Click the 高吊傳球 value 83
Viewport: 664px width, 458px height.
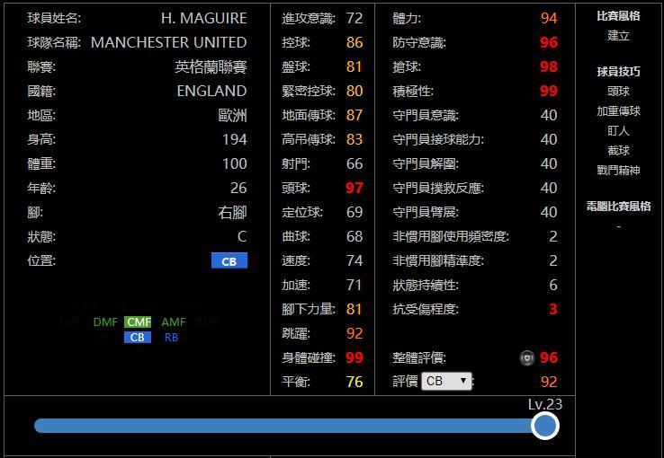pos(354,139)
